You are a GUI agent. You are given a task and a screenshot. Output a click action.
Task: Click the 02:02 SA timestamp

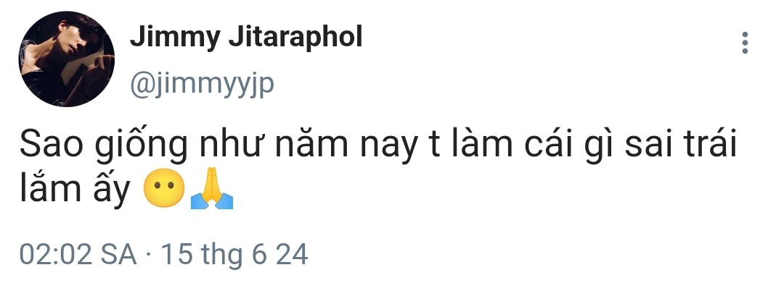(78, 255)
